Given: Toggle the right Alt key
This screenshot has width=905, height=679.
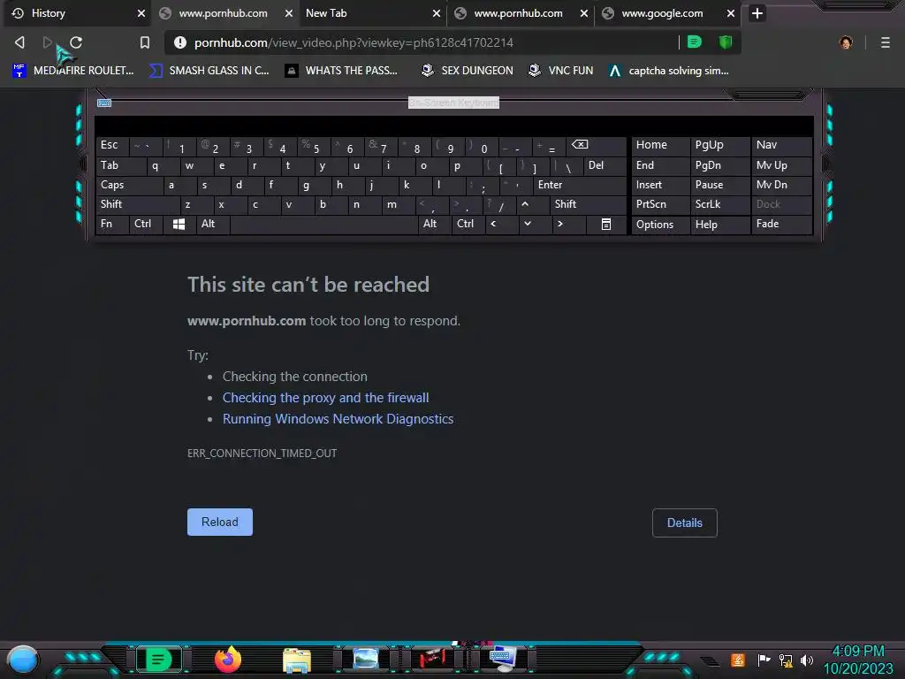Looking at the screenshot, I should (434, 224).
